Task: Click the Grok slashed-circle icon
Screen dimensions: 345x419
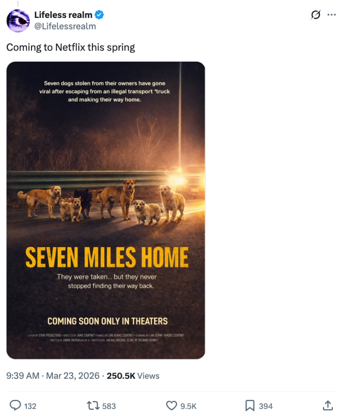Action: (316, 15)
